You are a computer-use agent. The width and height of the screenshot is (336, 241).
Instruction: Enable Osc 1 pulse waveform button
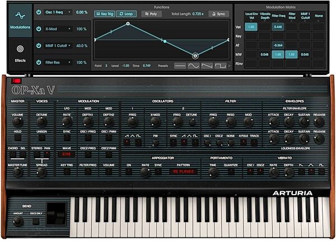[x=138, y=142]
